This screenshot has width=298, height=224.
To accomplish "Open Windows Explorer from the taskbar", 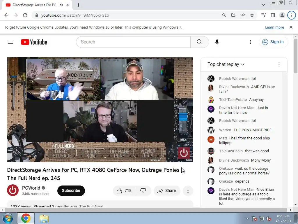I will tap(44, 218).
